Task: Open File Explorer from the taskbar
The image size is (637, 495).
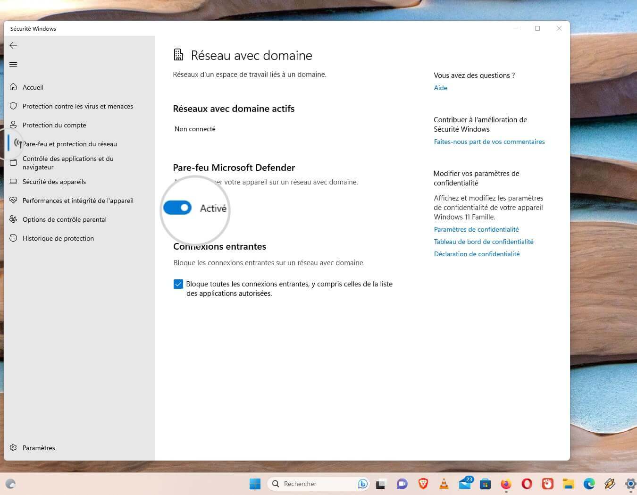Action: 568,484
